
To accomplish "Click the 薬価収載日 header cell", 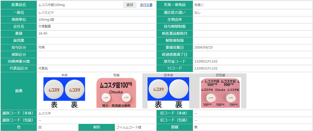I will (175, 47).
